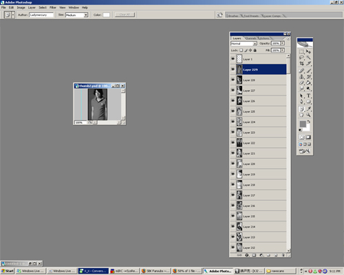
Task: Enable the lock all padlock option
Action: click(x=255, y=50)
